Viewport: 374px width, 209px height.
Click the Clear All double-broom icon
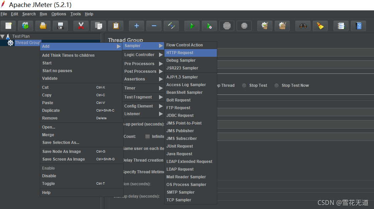282,26
